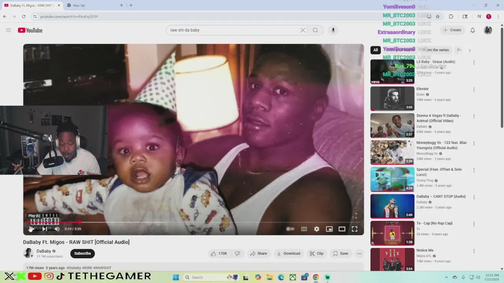Like the video with 170K likes
The height and width of the screenshot is (283, 504).
pos(219,254)
